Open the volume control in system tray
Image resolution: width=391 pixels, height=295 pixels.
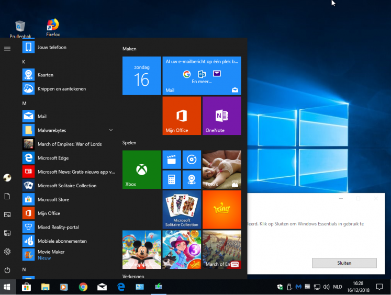click(326, 287)
